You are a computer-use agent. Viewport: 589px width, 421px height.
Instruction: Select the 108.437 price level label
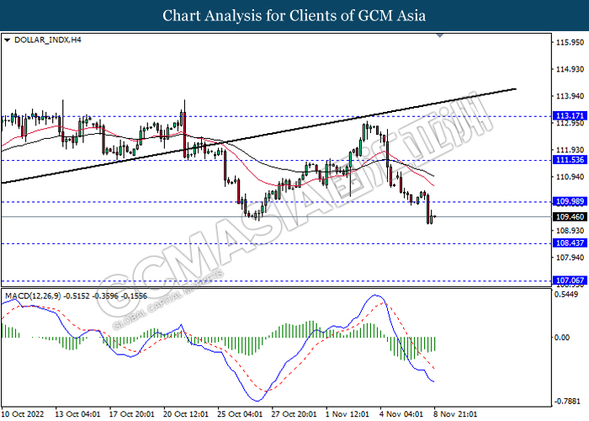point(570,242)
